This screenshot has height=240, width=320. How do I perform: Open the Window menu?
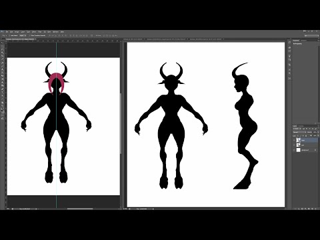tap(55, 32)
